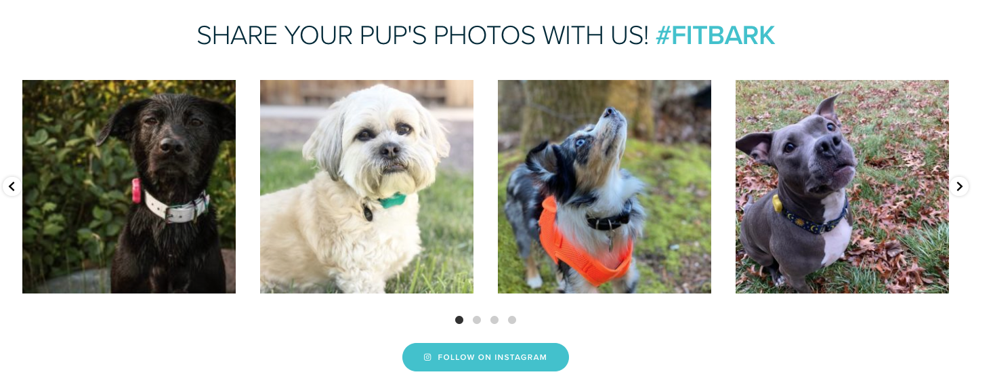
Task: Open the white fluffy dog photo
Action: pos(366,186)
